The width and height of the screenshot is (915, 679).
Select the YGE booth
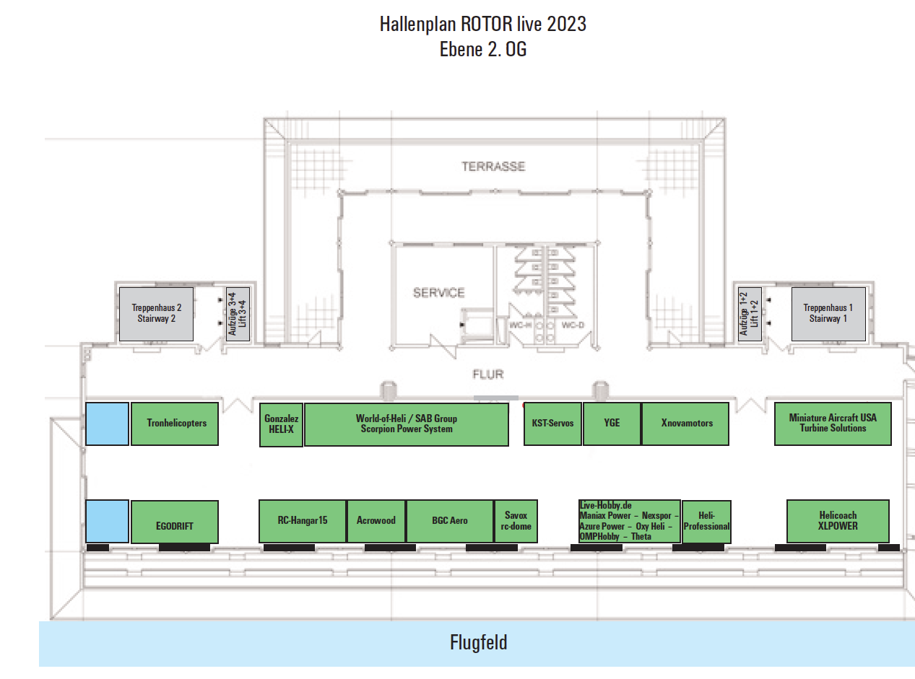(612, 424)
